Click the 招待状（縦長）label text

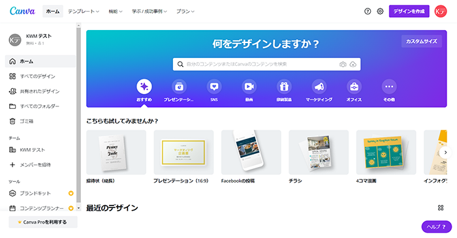(x=101, y=181)
